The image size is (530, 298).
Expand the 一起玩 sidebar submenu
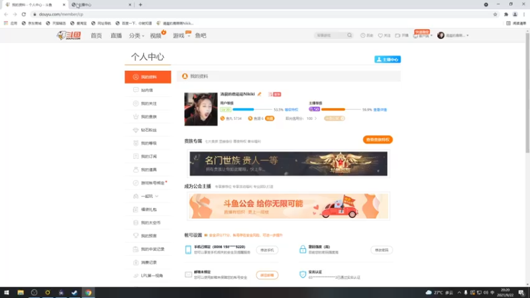coord(148,196)
